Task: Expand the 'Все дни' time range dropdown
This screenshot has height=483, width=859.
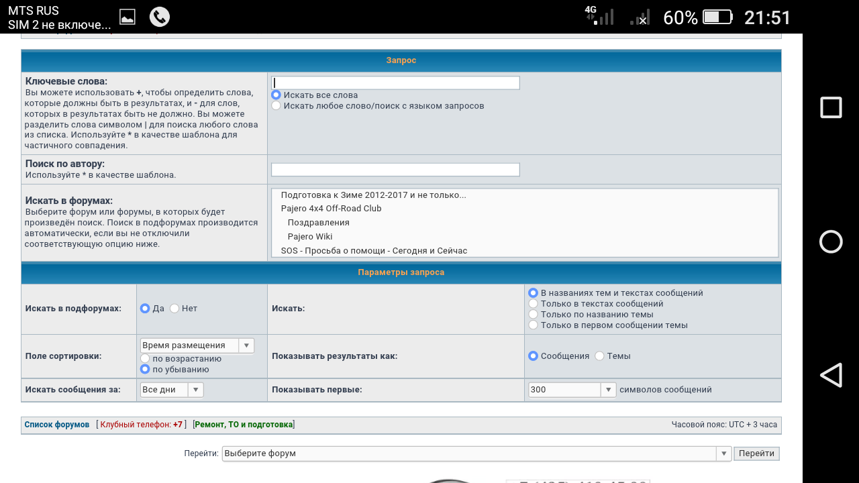Action: (x=172, y=390)
